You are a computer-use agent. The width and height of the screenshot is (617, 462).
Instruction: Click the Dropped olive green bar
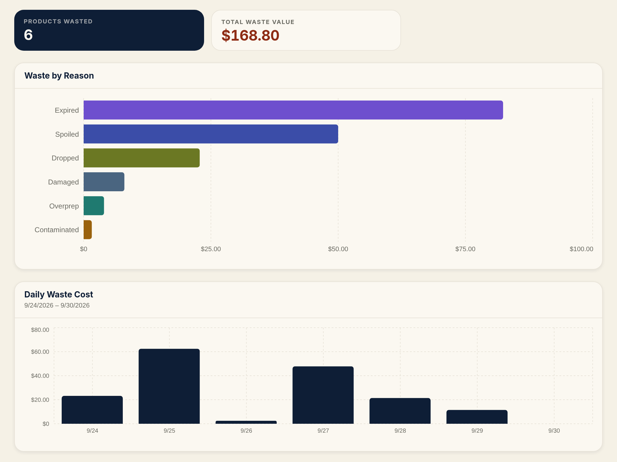(141, 158)
